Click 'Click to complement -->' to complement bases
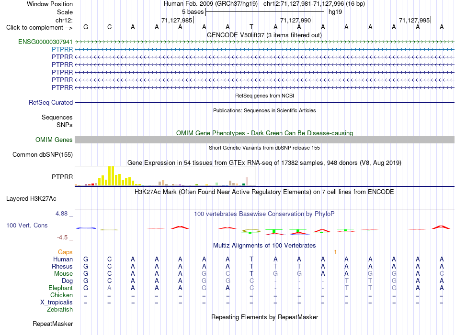The width and height of the screenshot is (455, 335). tap(39, 28)
